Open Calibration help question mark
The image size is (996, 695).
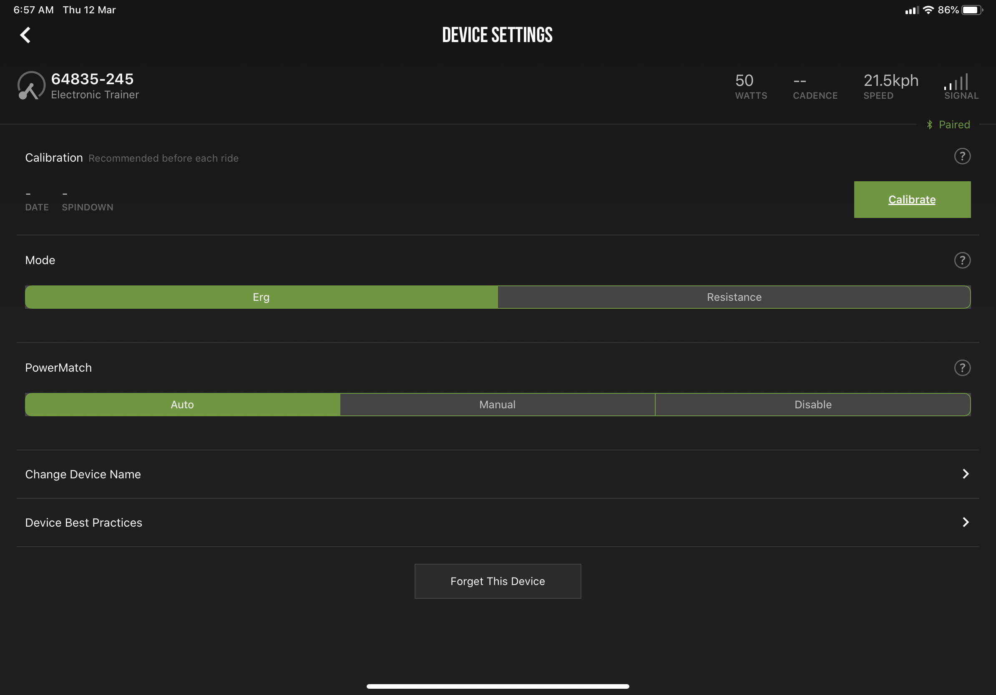[962, 156]
